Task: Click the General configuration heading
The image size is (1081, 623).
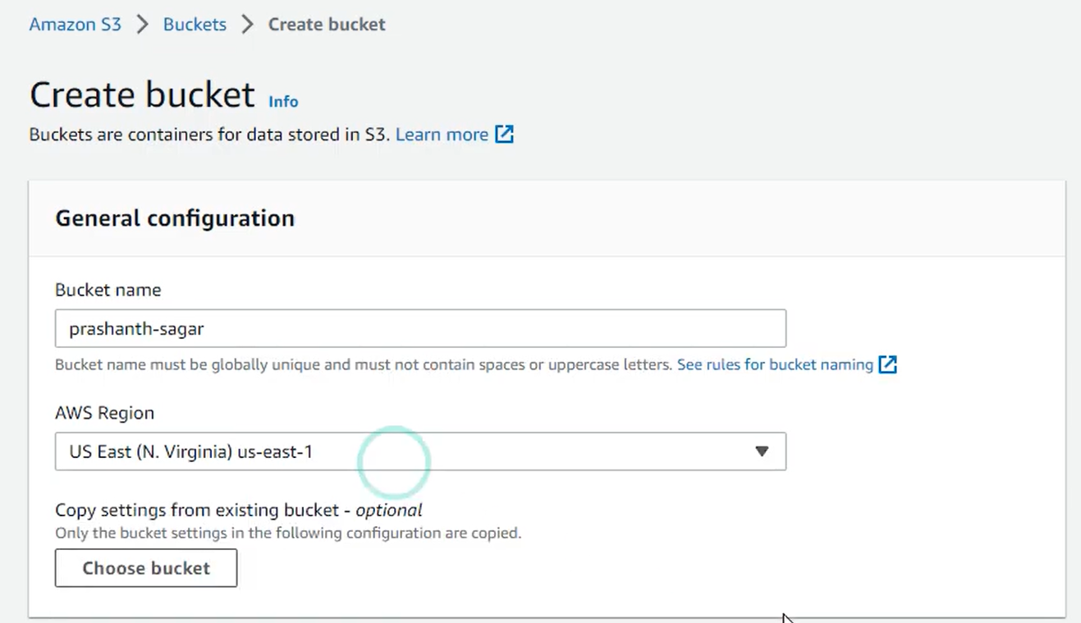Action: [x=175, y=218]
